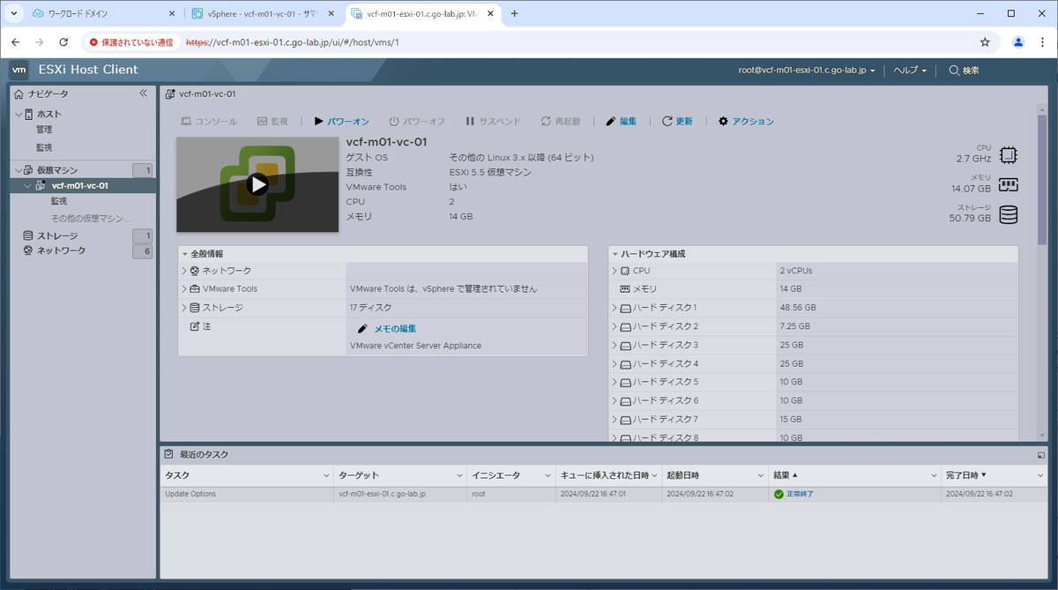The width and height of the screenshot is (1058, 590).
Task: Collapse the ハードウェア構成 panel
Action: (615, 254)
